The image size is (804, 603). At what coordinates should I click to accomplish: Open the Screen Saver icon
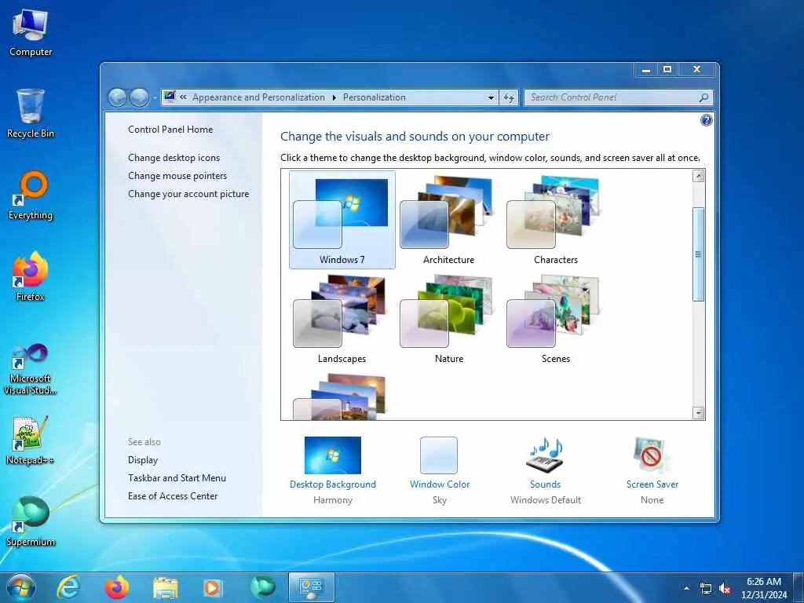click(x=652, y=455)
